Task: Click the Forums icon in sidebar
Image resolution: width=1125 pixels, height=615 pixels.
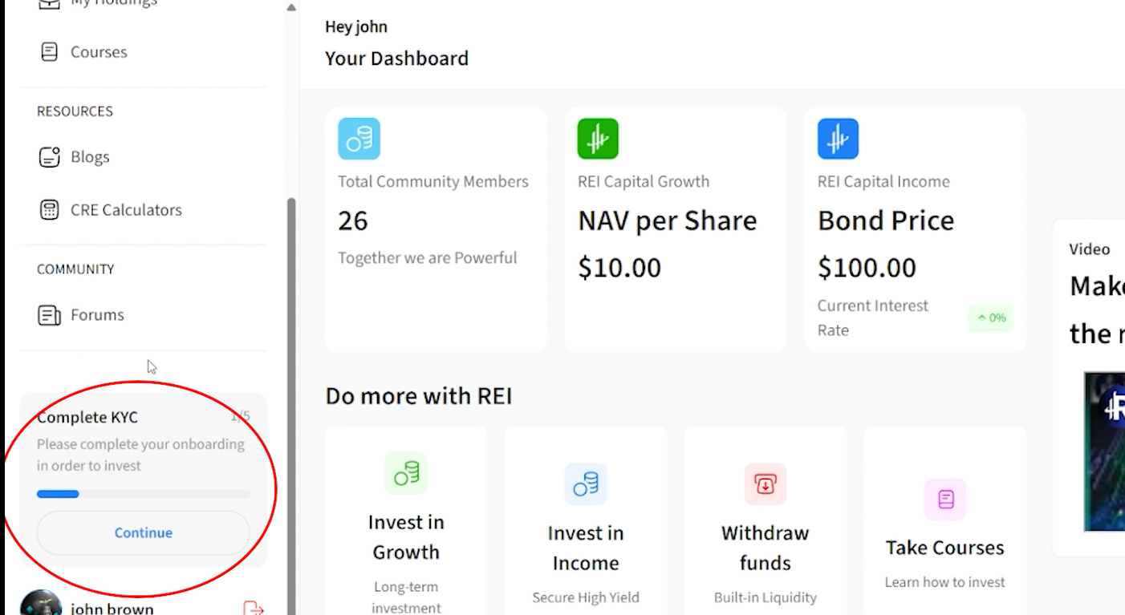Action: coord(50,315)
